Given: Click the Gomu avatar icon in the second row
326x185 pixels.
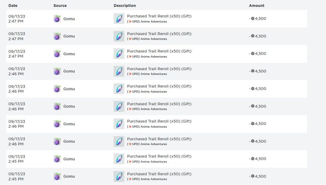Looking at the screenshot, I should (x=57, y=36).
